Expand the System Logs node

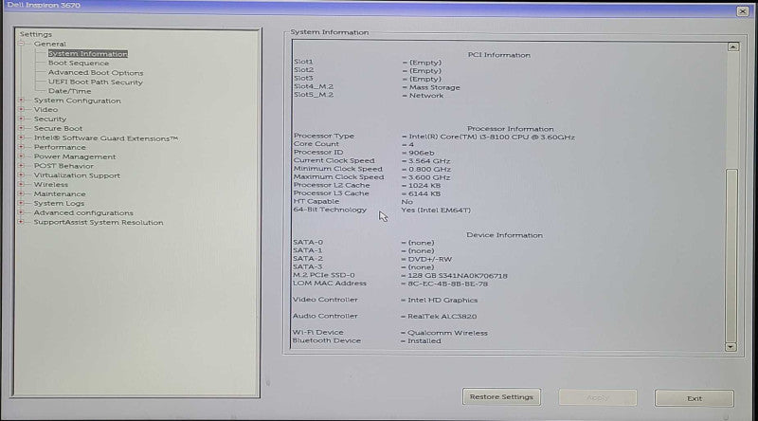coord(21,203)
